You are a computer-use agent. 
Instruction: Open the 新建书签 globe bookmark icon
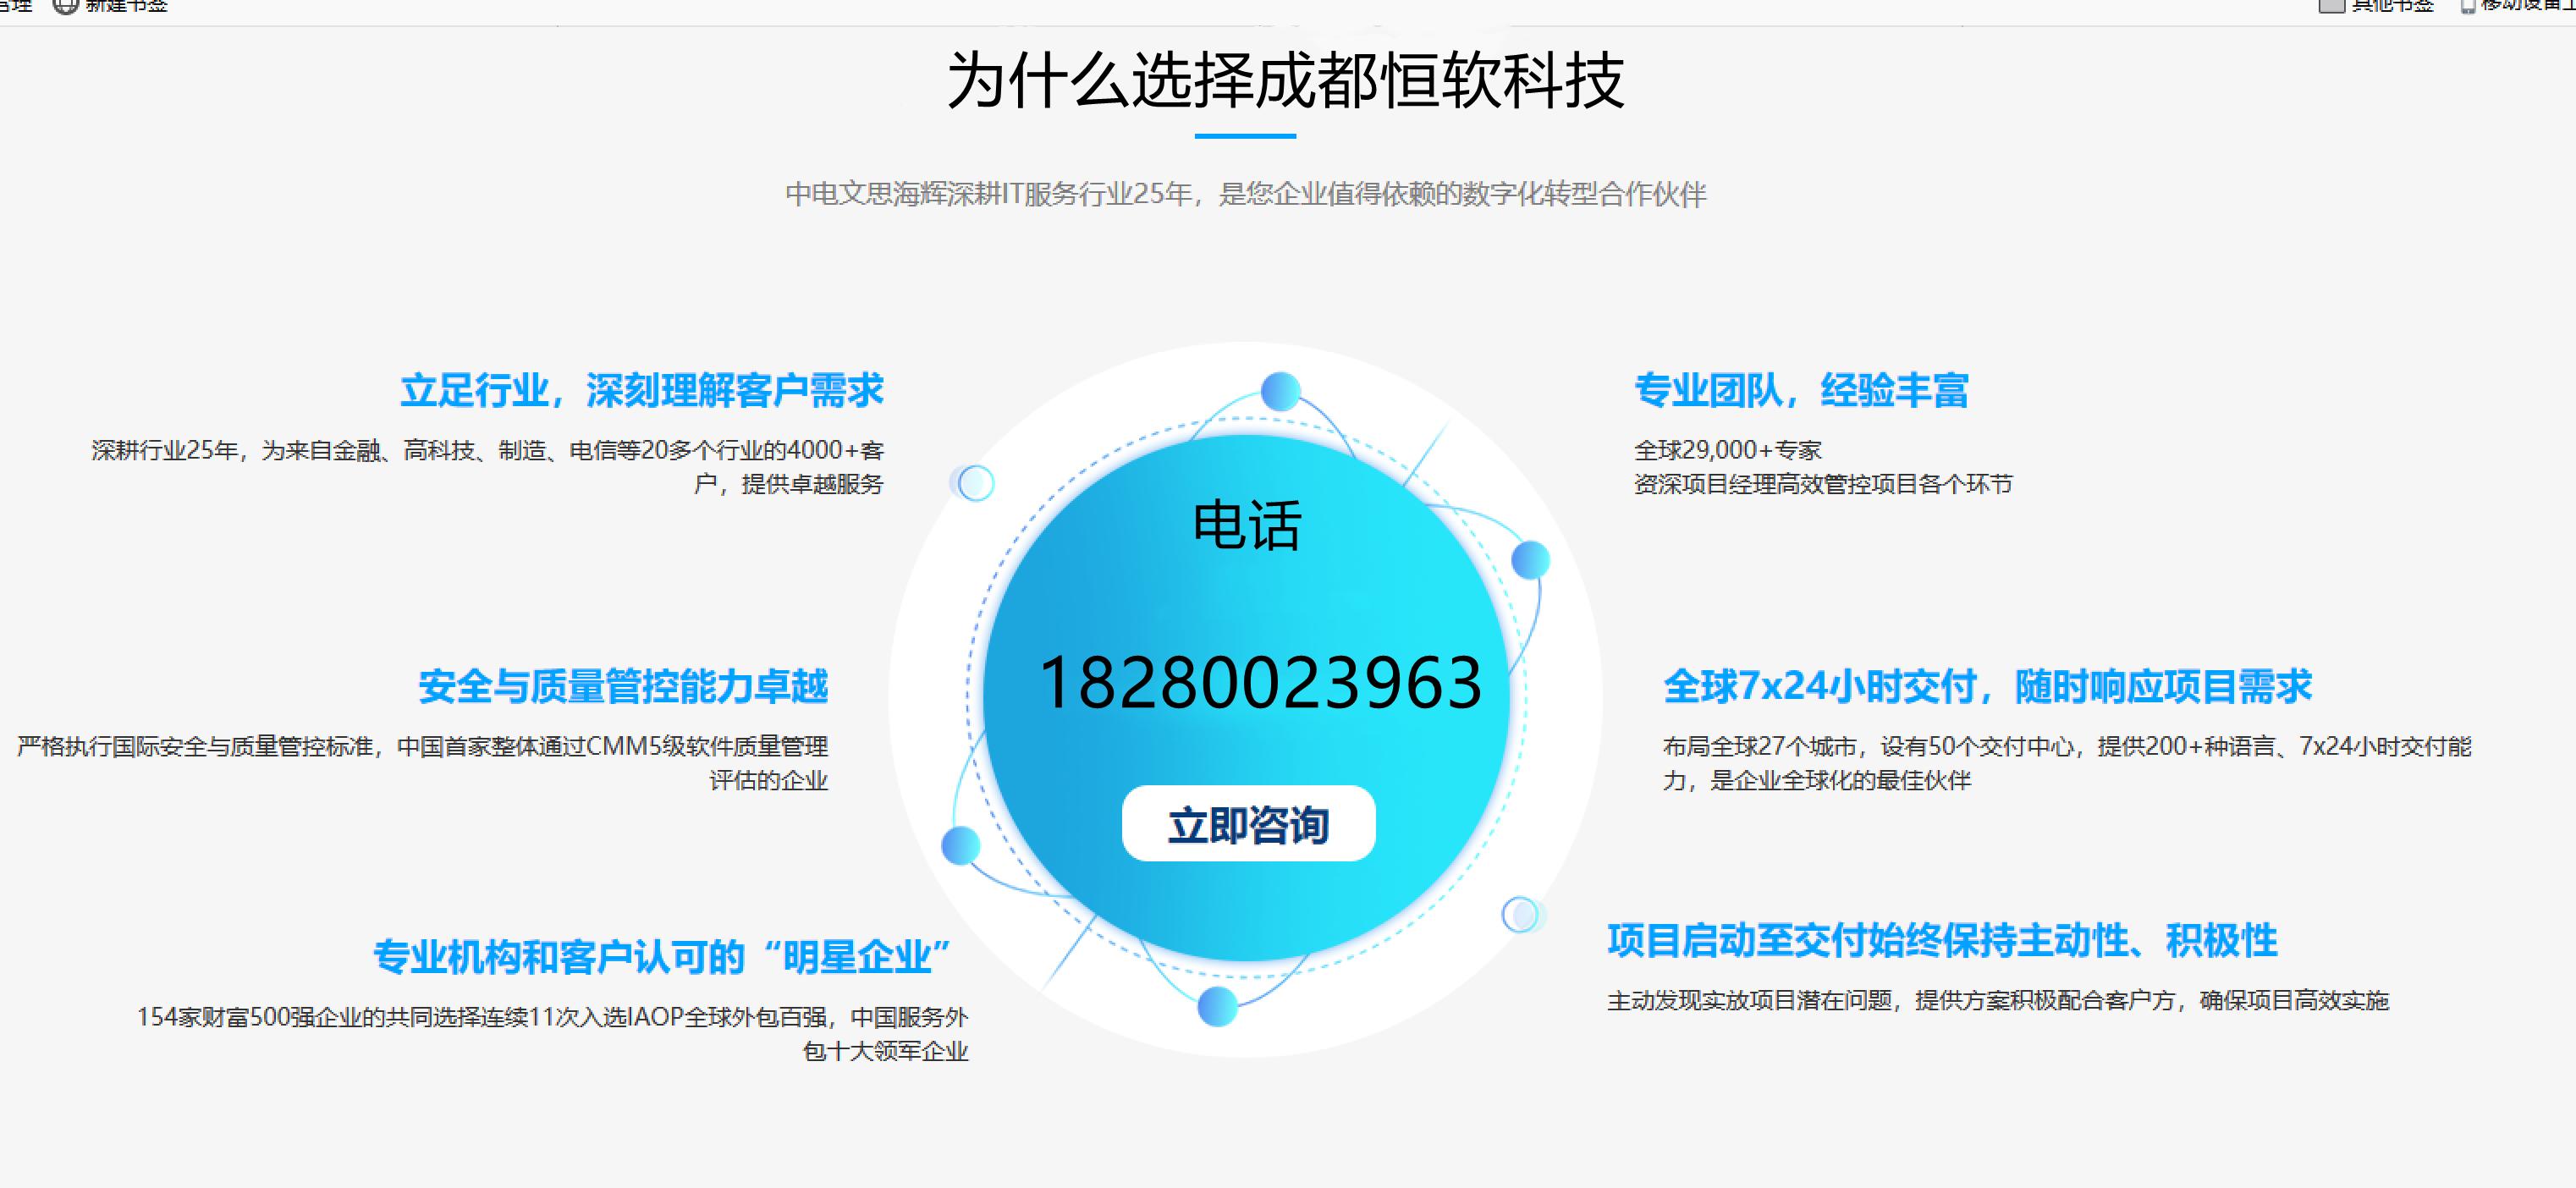pos(65,6)
